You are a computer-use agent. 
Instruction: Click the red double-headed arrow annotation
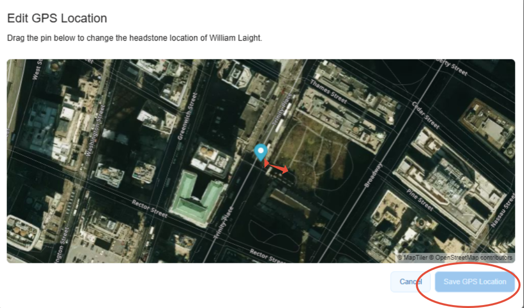tap(276, 167)
